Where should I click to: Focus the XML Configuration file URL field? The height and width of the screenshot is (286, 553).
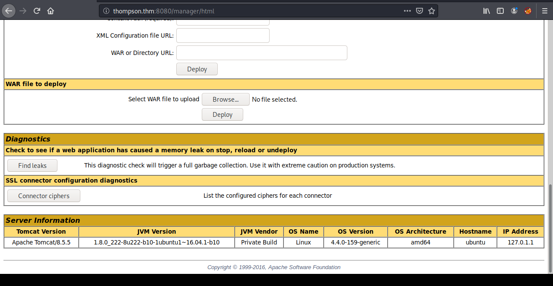point(223,35)
